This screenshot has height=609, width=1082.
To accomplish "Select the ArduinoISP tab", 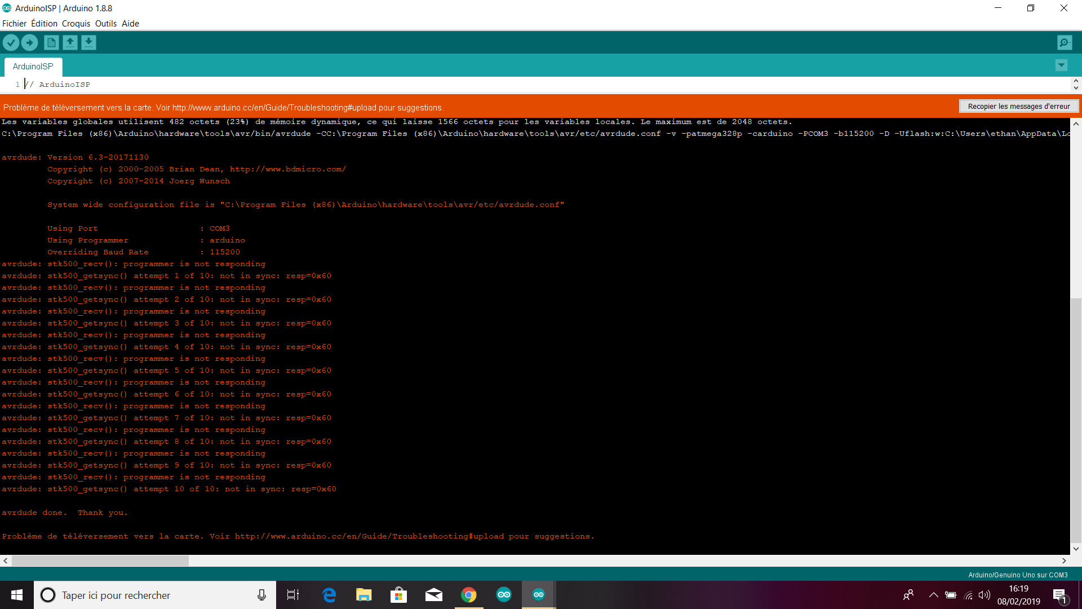I will pyautogui.click(x=33, y=67).
